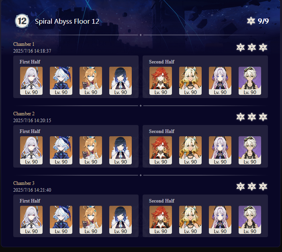Click dark-blue-haired character in Chamber 1 First Half
The image size is (282, 252).
(x=121, y=81)
